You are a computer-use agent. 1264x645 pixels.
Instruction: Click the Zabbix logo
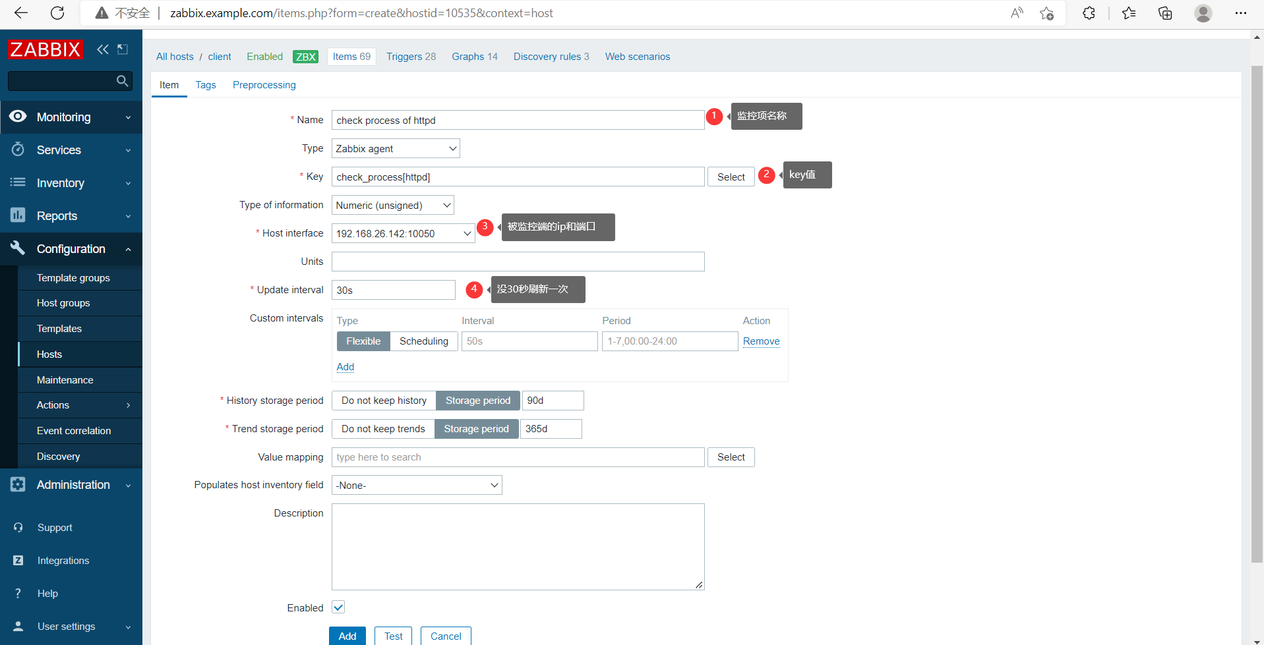coord(45,49)
